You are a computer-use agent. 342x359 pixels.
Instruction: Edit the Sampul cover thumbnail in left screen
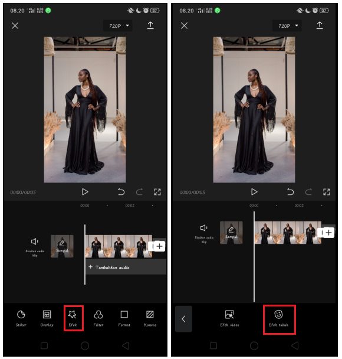pos(62,246)
